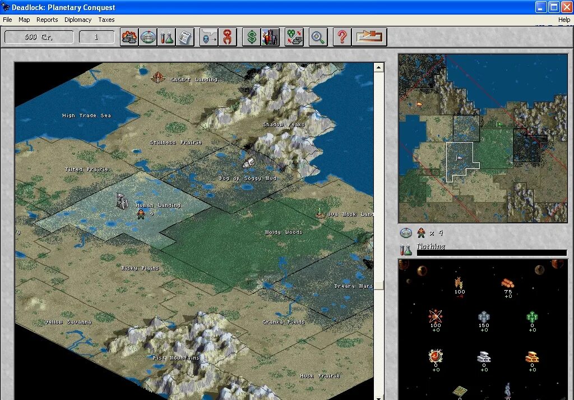574x400 pixels.
Task: Click the 'Fist Mountains' territory label
Action: [x=175, y=358]
